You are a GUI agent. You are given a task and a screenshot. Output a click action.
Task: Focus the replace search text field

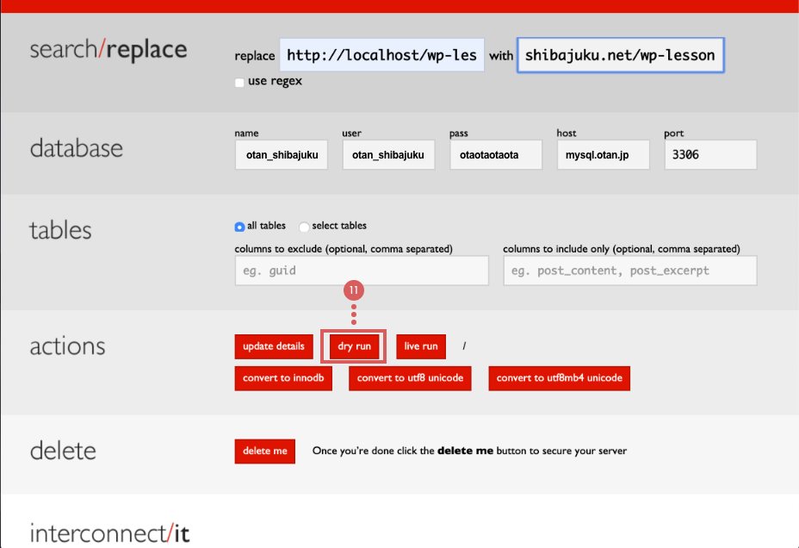click(x=381, y=55)
